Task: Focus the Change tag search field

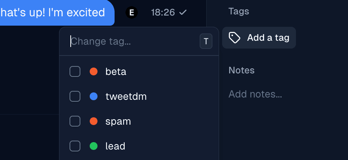Action: 132,42
